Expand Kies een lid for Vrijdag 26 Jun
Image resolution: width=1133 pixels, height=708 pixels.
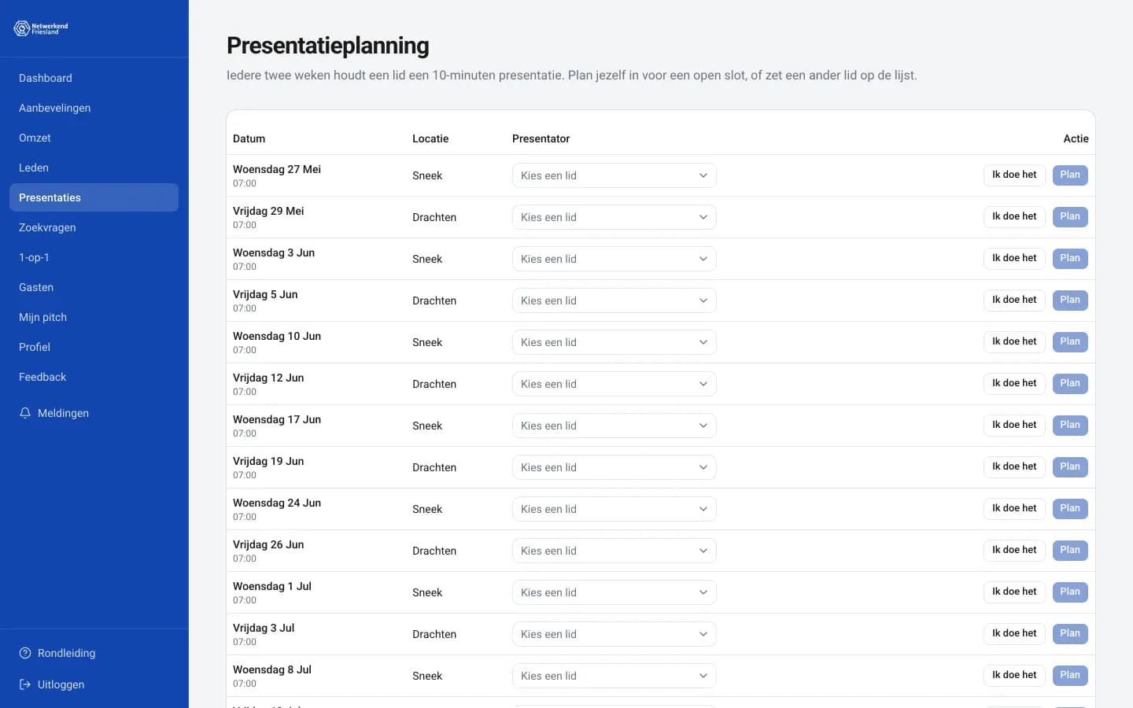coord(614,551)
